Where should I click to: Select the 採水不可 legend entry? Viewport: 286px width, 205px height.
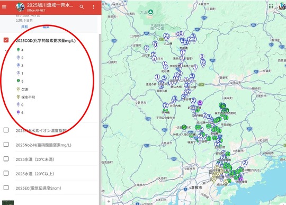click(26, 97)
